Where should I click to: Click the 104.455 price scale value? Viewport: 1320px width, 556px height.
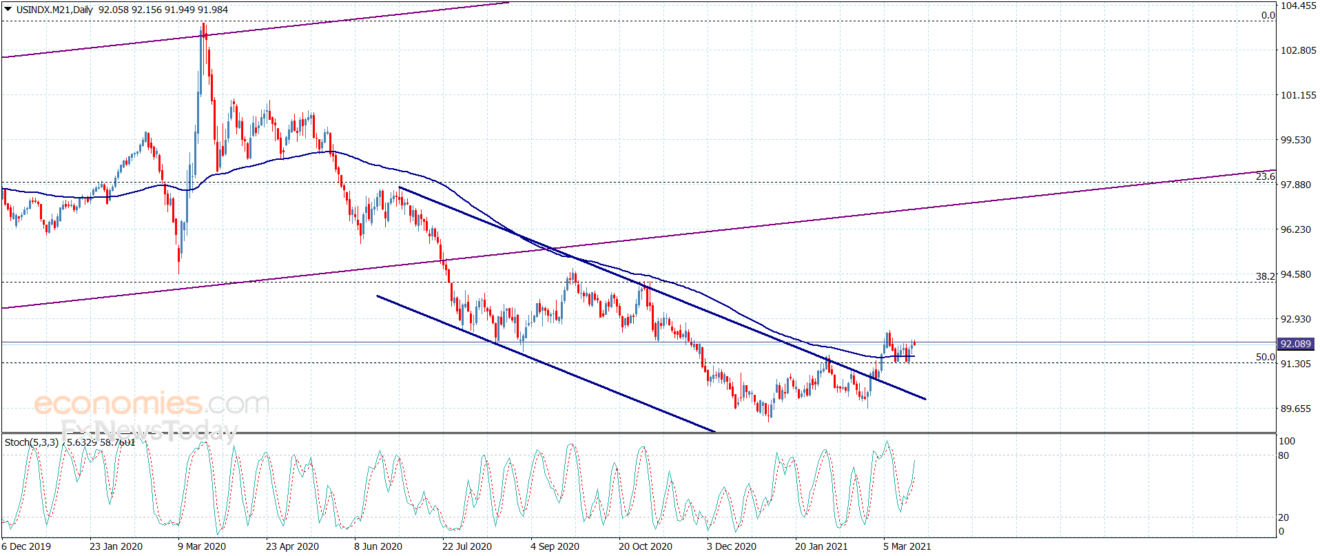pyautogui.click(x=1298, y=6)
